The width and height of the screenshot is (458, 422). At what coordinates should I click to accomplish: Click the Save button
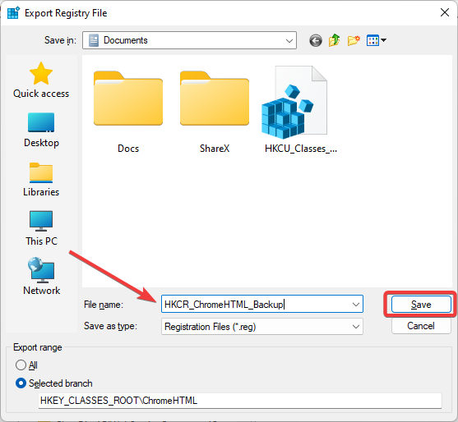(x=421, y=305)
